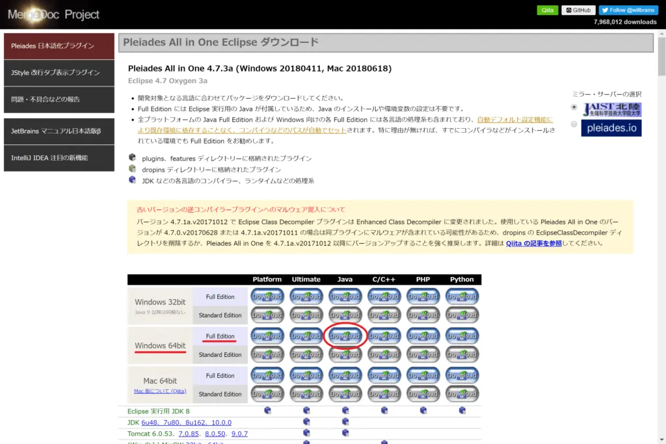Click the 7,968,012 downloads counter text
This screenshot has width=666, height=444.
[x=625, y=22]
